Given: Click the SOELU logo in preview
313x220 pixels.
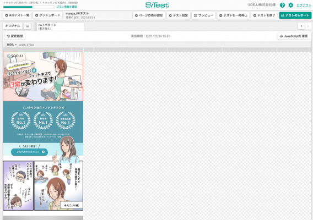Looking at the screenshot, I should (15, 56).
